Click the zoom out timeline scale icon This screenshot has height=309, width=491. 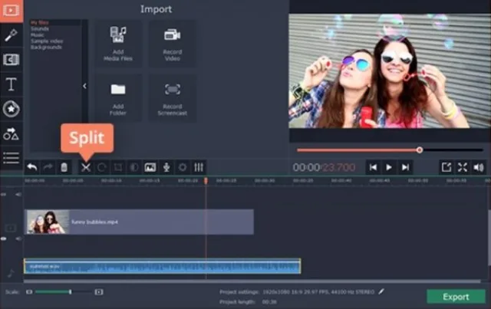click(29, 292)
